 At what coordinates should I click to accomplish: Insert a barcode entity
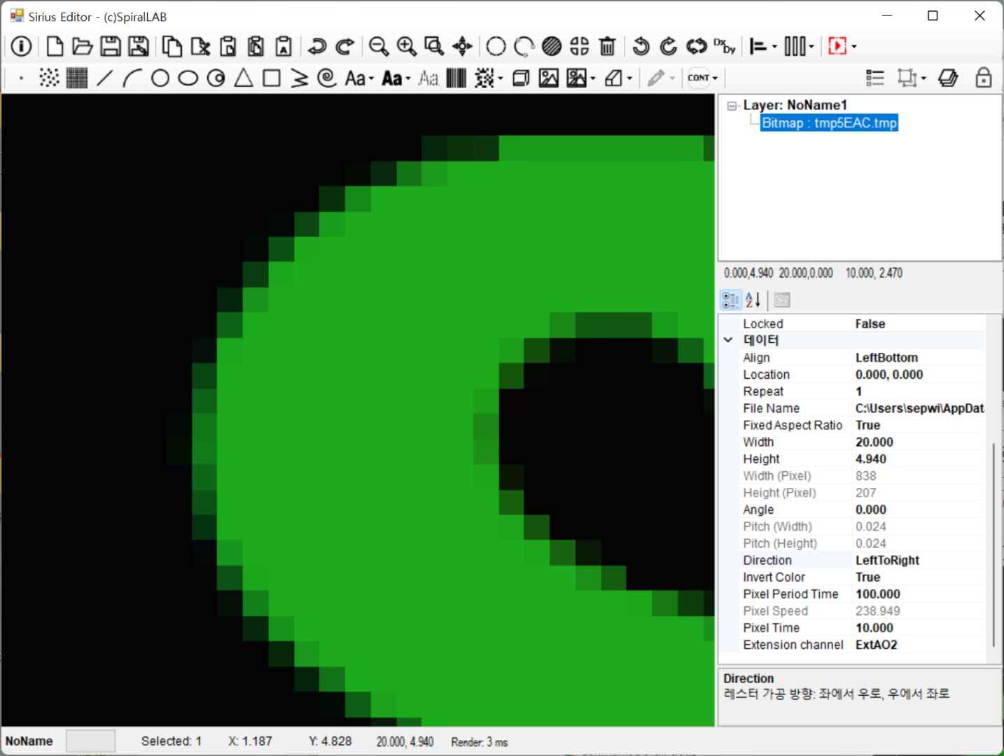point(456,78)
